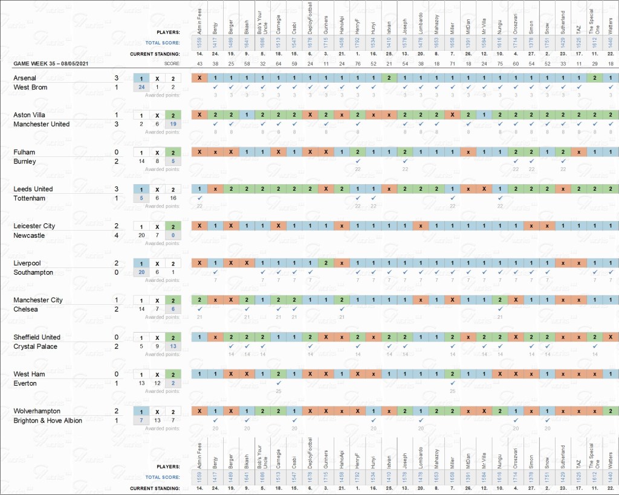The image size is (619, 495).
Task: Click Admin Fees' checkmark in the Leeds United row
Action: tap(199, 198)
